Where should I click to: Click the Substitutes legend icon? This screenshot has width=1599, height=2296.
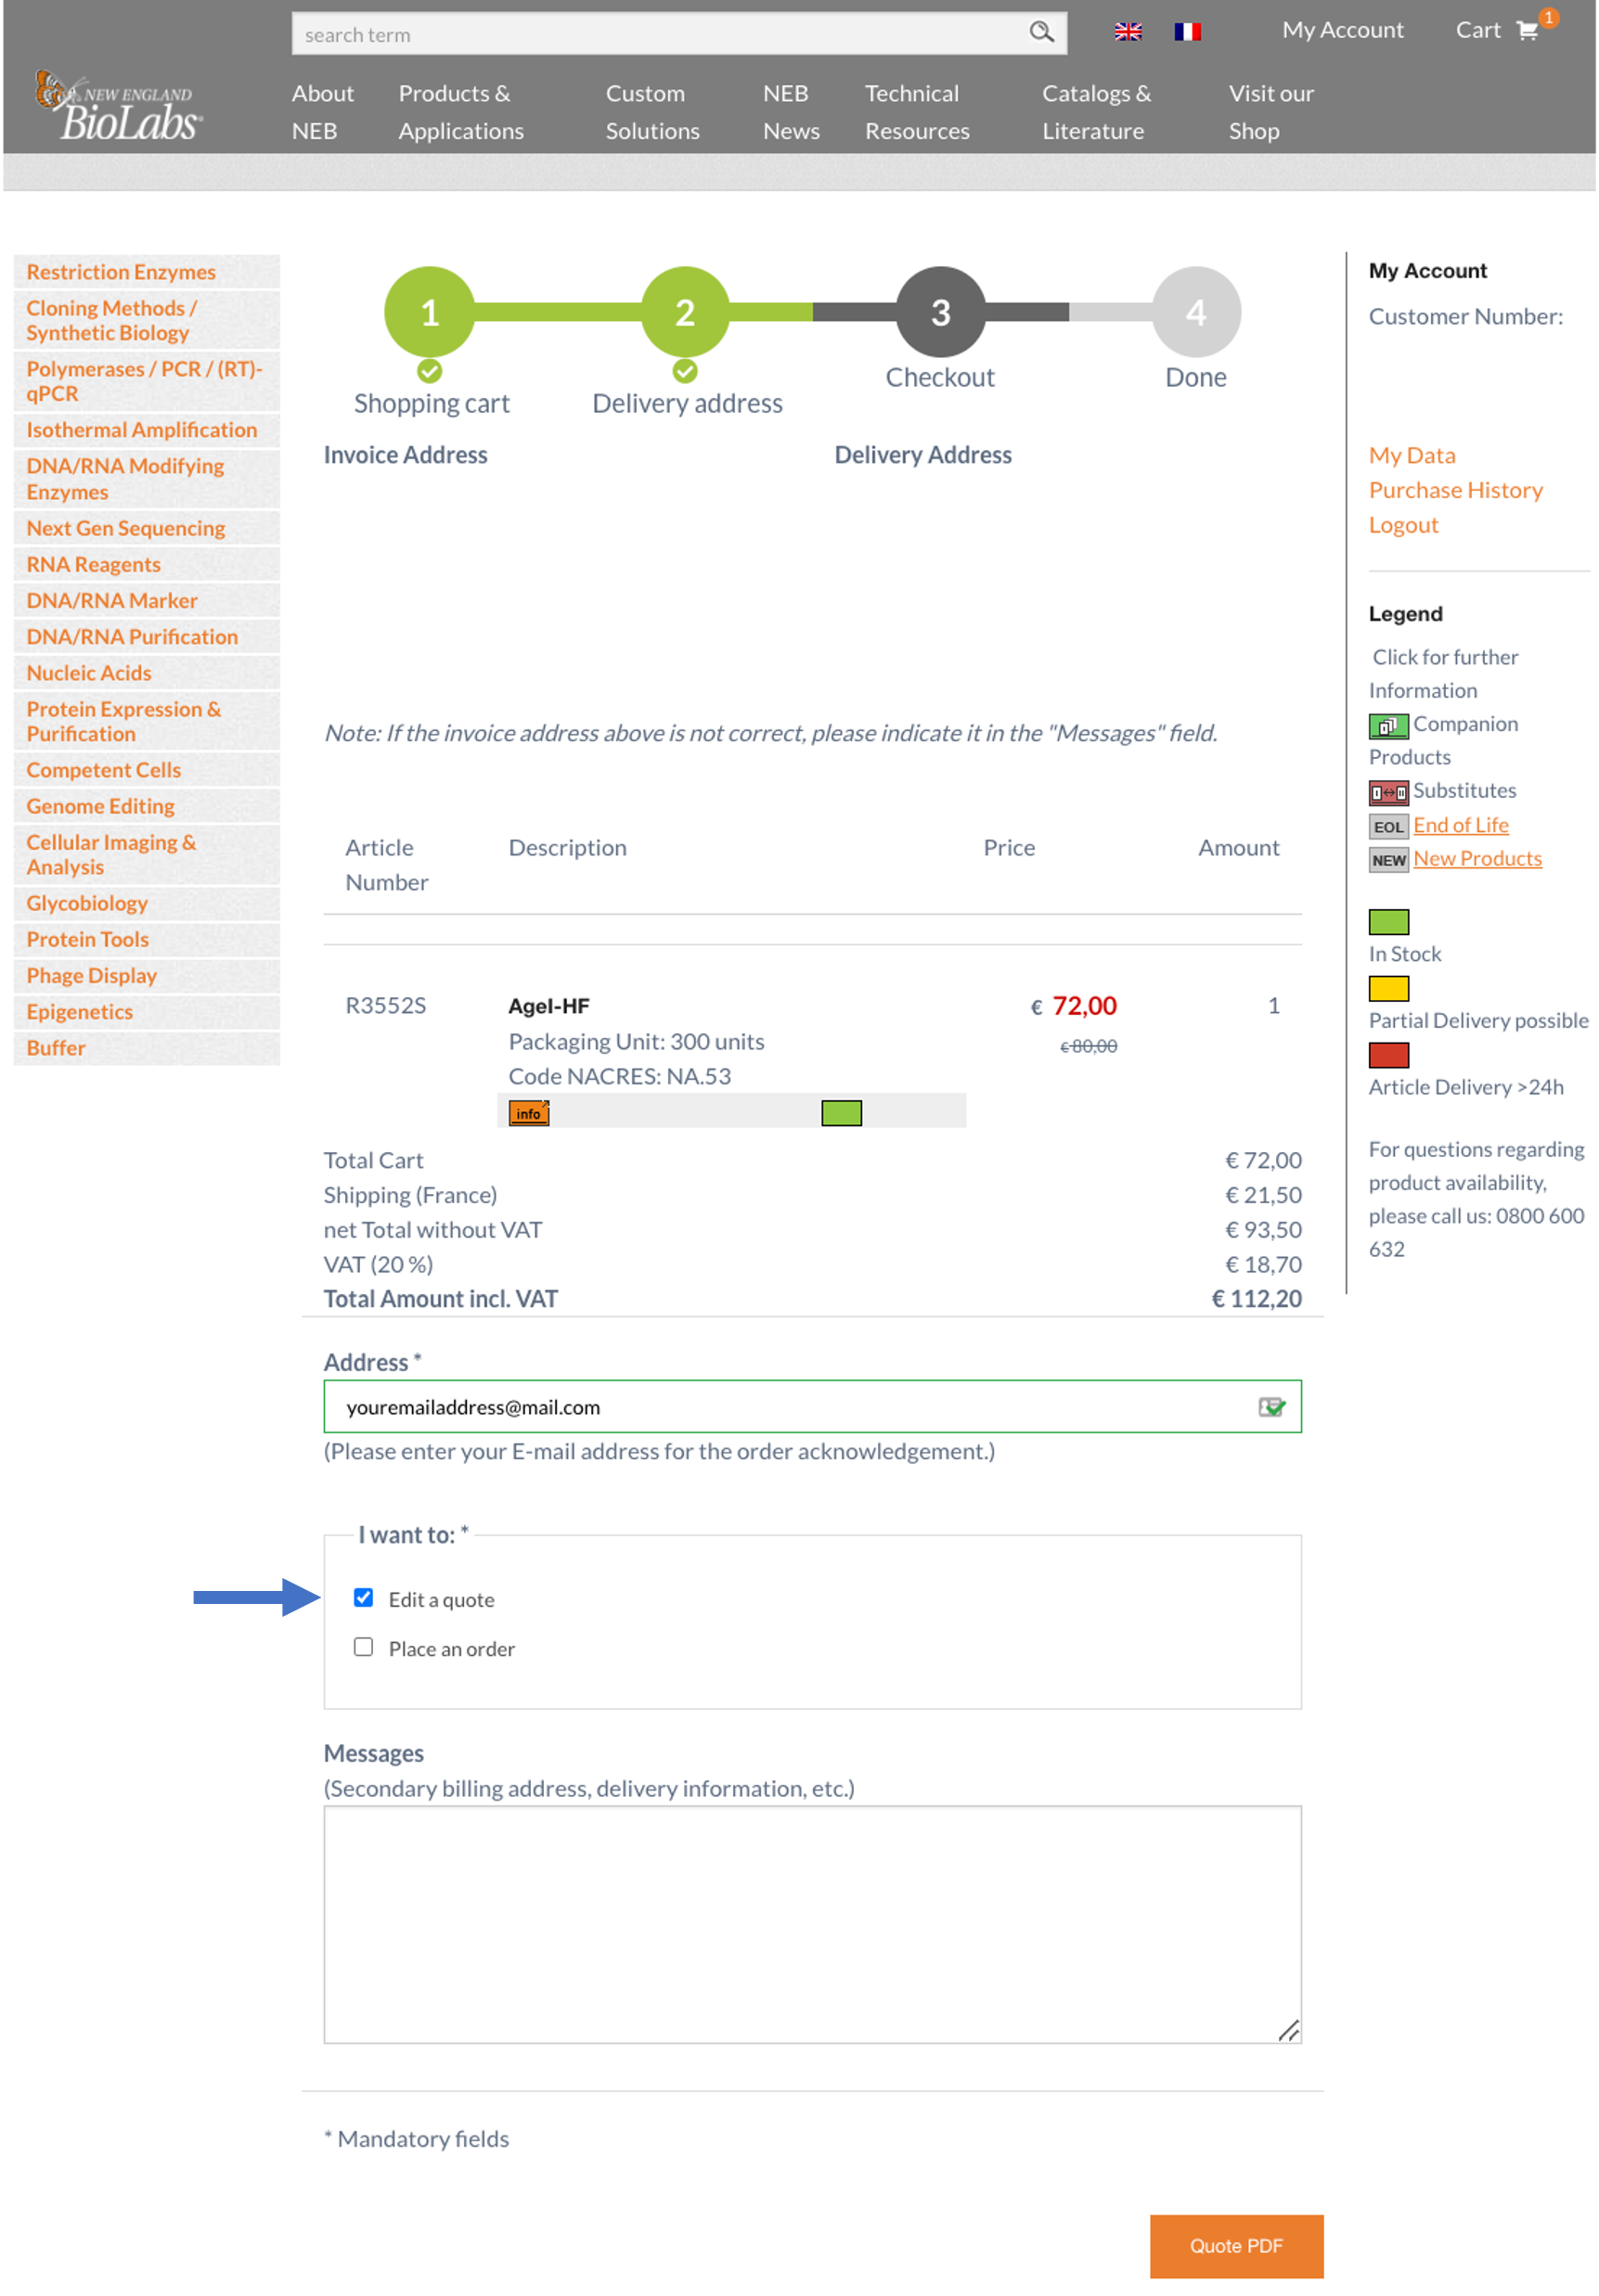[x=1387, y=792]
